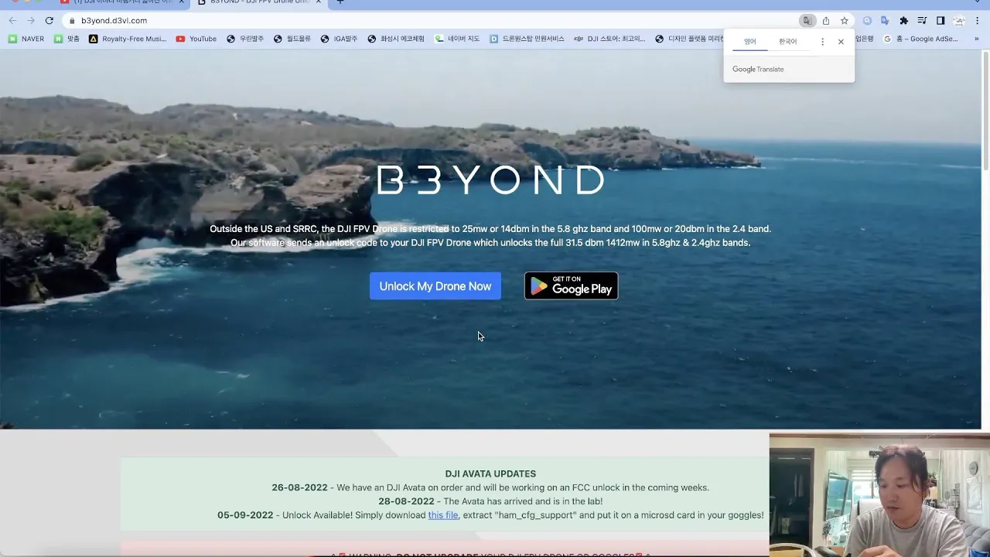Click the page vertical scrollbar thumb

point(985,111)
